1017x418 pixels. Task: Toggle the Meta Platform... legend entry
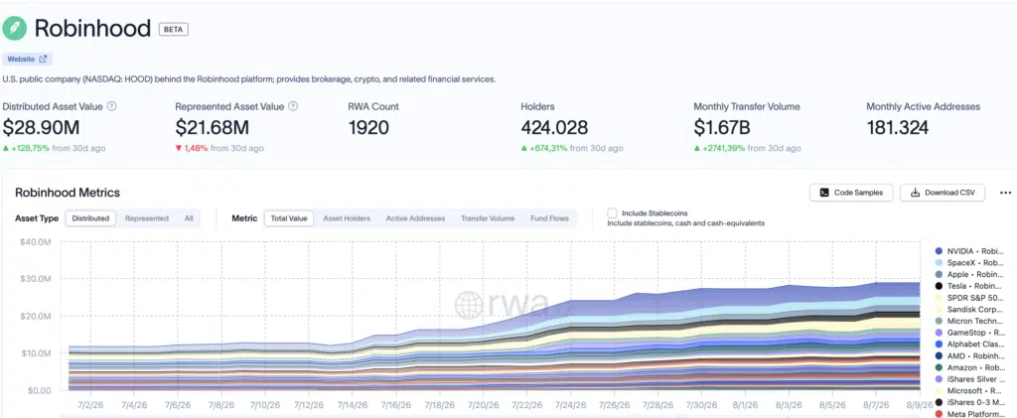point(969,413)
